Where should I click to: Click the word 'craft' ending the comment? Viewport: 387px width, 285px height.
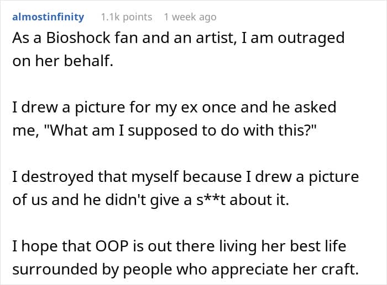(x=341, y=270)
